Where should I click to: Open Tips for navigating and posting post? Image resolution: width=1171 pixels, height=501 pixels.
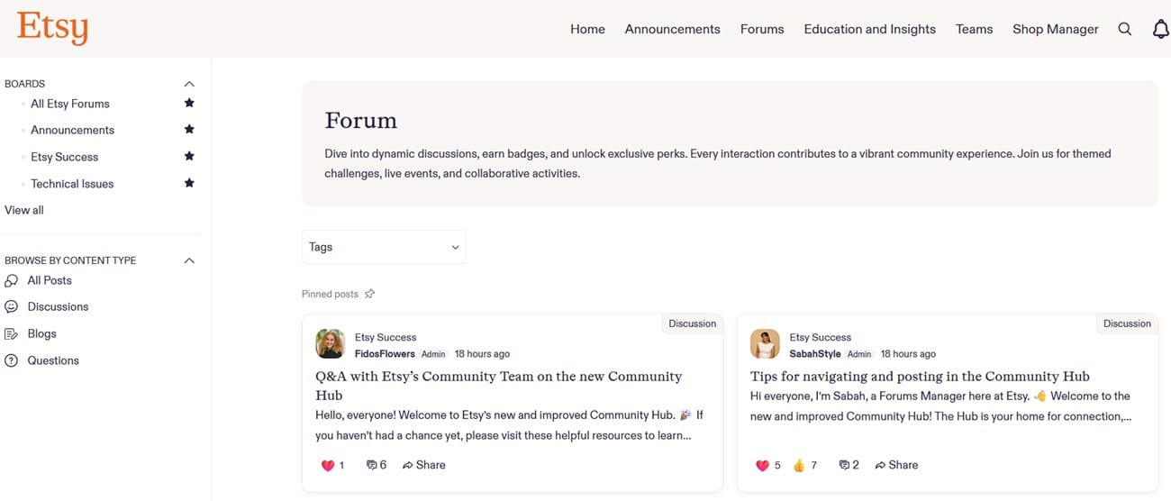click(920, 377)
